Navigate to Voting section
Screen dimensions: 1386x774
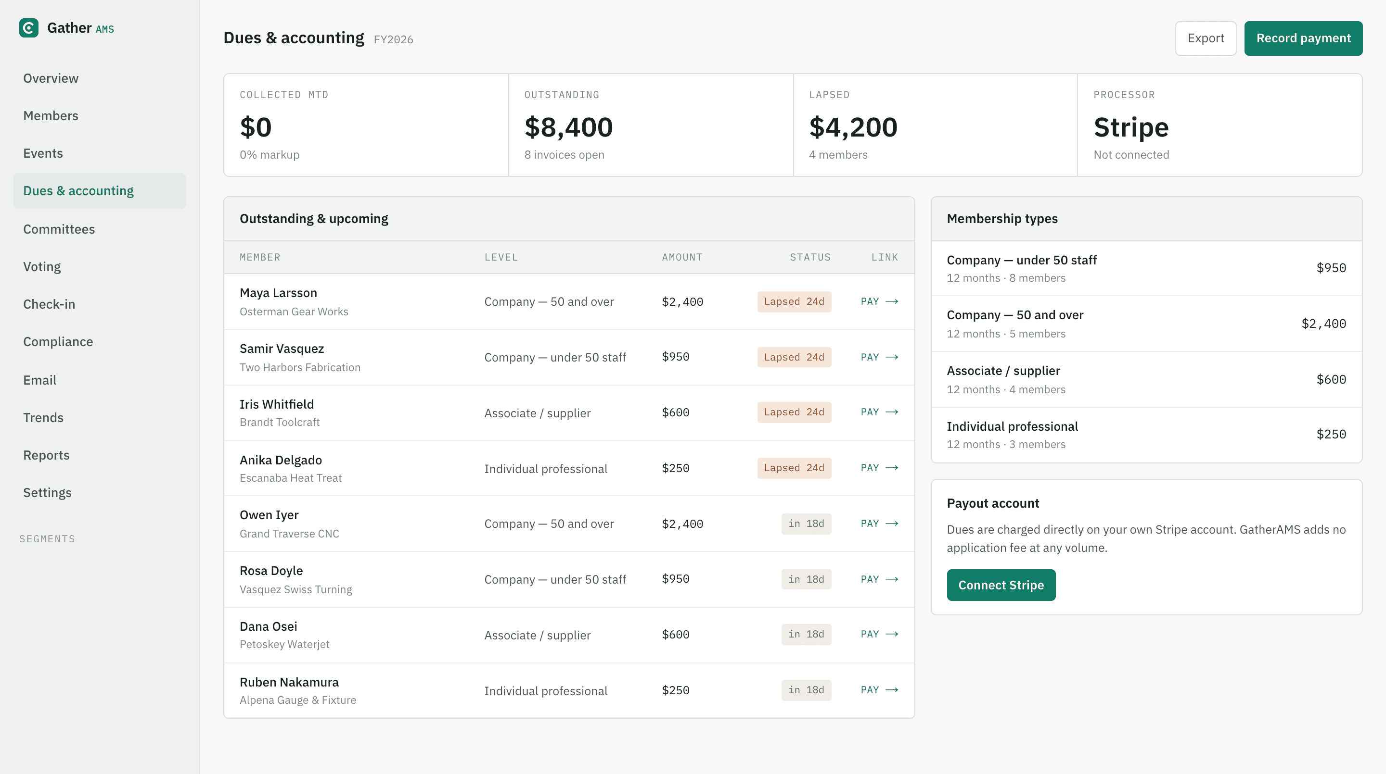coord(100,267)
